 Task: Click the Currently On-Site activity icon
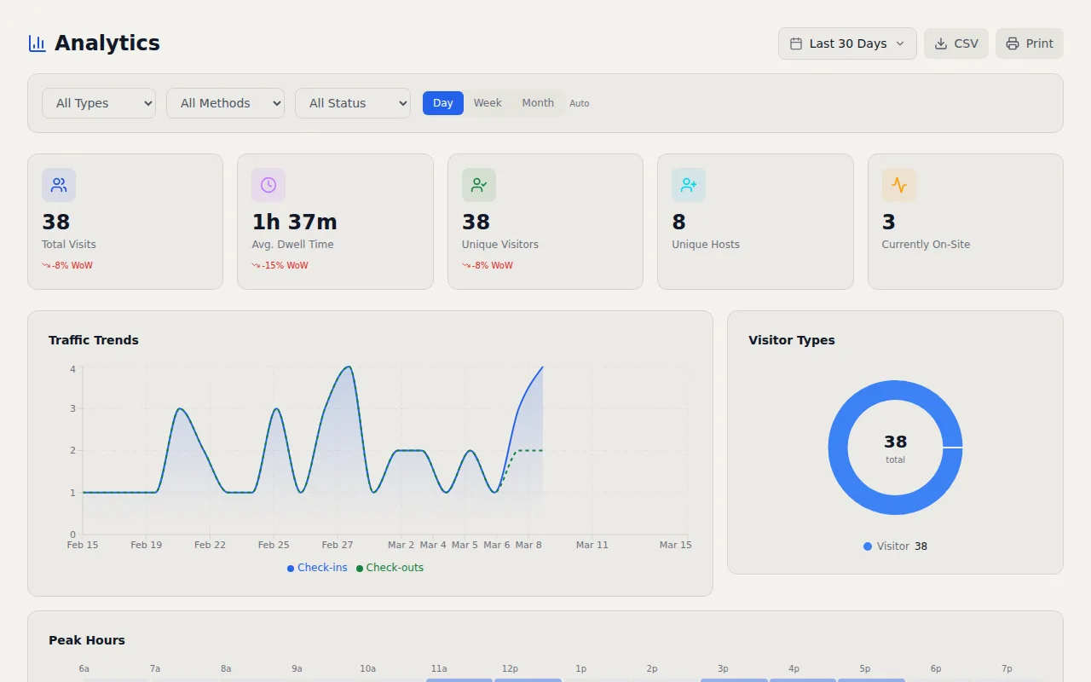[898, 184]
